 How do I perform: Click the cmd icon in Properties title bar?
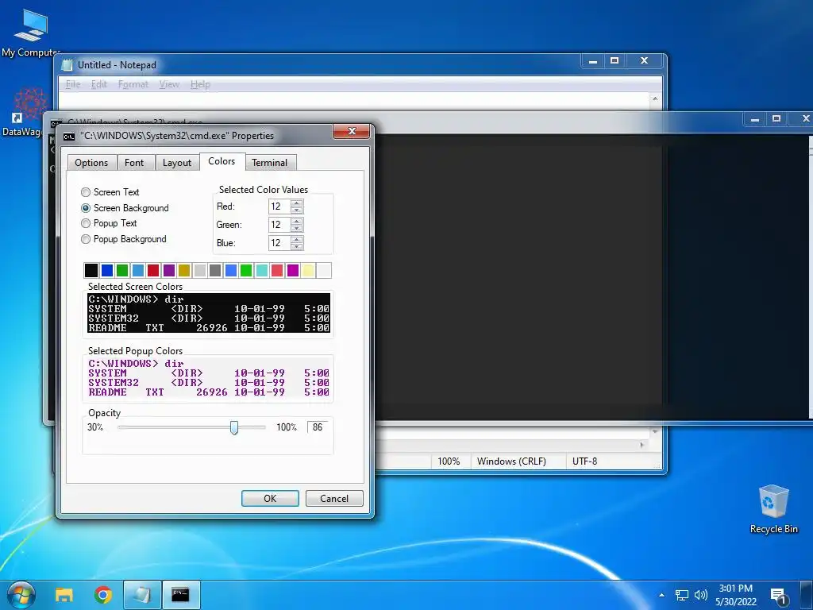(x=69, y=137)
